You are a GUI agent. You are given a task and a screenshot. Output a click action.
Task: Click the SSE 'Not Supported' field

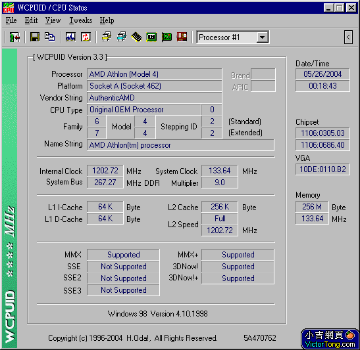123,267
